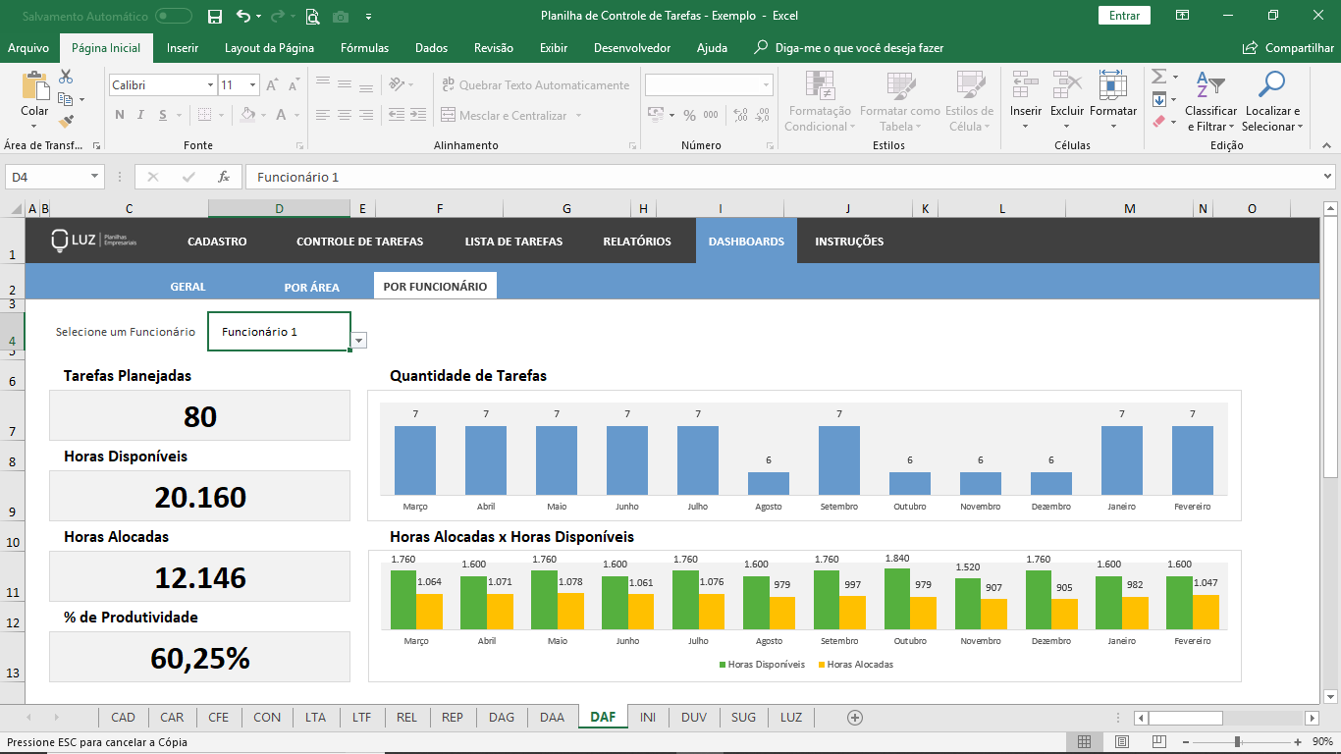The width and height of the screenshot is (1341, 754).
Task: Open the POR ÁREA dashboard sub-tab
Action: coord(311,288)
